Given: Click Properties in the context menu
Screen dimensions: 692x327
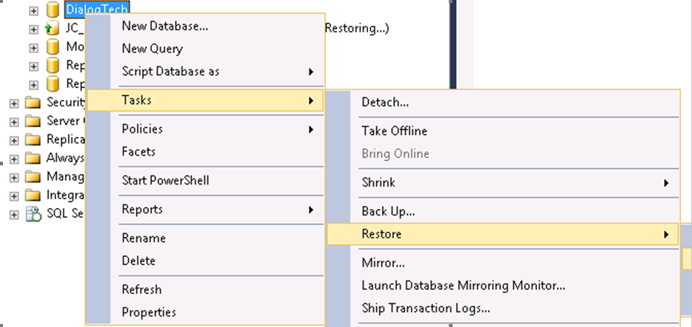Looking at the screenshot, I should coord(148,312).
